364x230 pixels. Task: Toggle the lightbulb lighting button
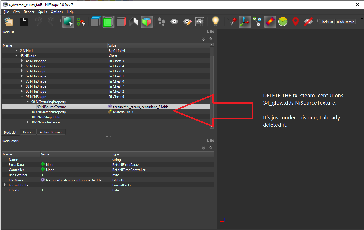216,22
